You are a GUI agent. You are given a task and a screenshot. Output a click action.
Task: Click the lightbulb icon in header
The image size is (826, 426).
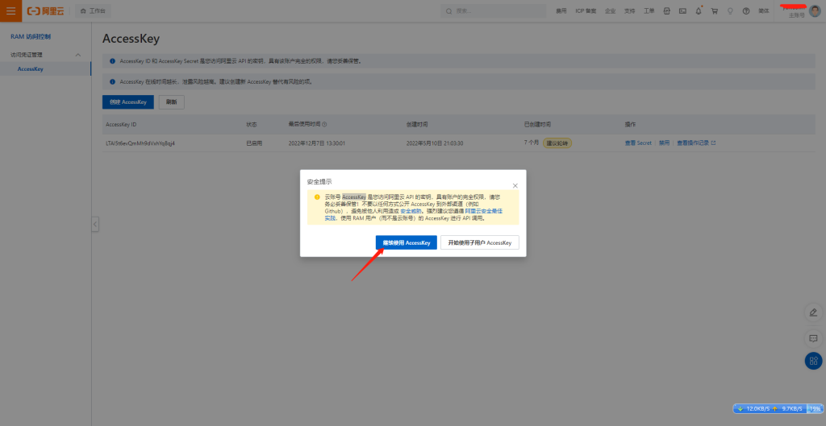click(x=730, y=11)
